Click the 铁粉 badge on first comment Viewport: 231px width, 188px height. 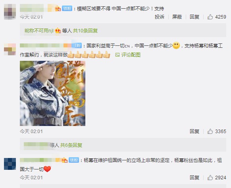coord(67,9)
